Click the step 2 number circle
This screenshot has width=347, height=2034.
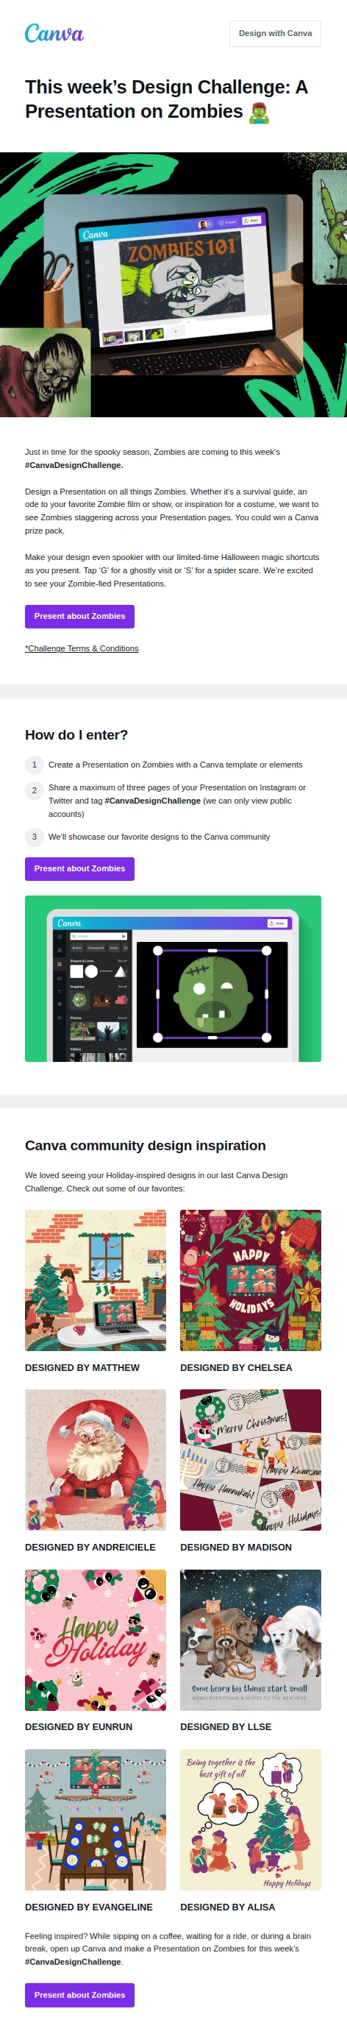(34, 790)
